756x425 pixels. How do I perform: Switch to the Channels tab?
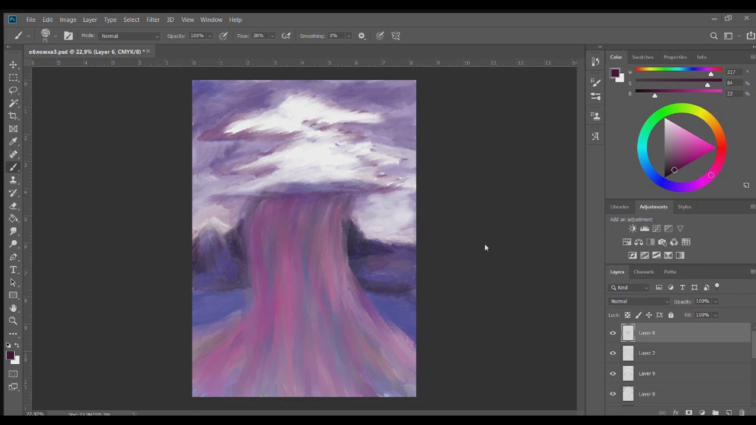point(644,272)
